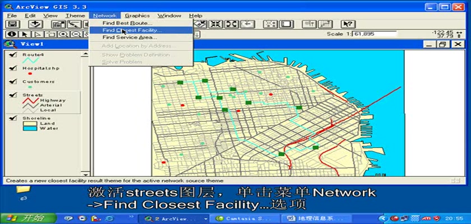Click the Save Project toolbar icon
Image resolution: width=471 pixels, height=224 pixels.
pos(12,25)
